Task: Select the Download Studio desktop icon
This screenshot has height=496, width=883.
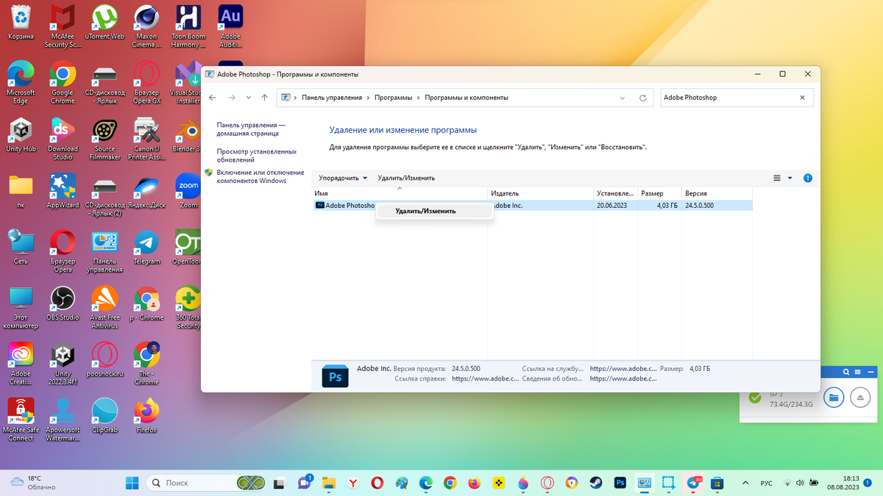Action: click(63, 140)
